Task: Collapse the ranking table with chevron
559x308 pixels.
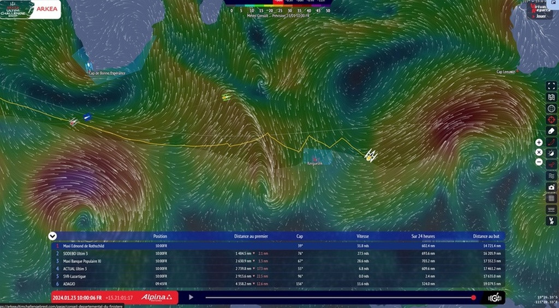Action: (x=52, y=236)
